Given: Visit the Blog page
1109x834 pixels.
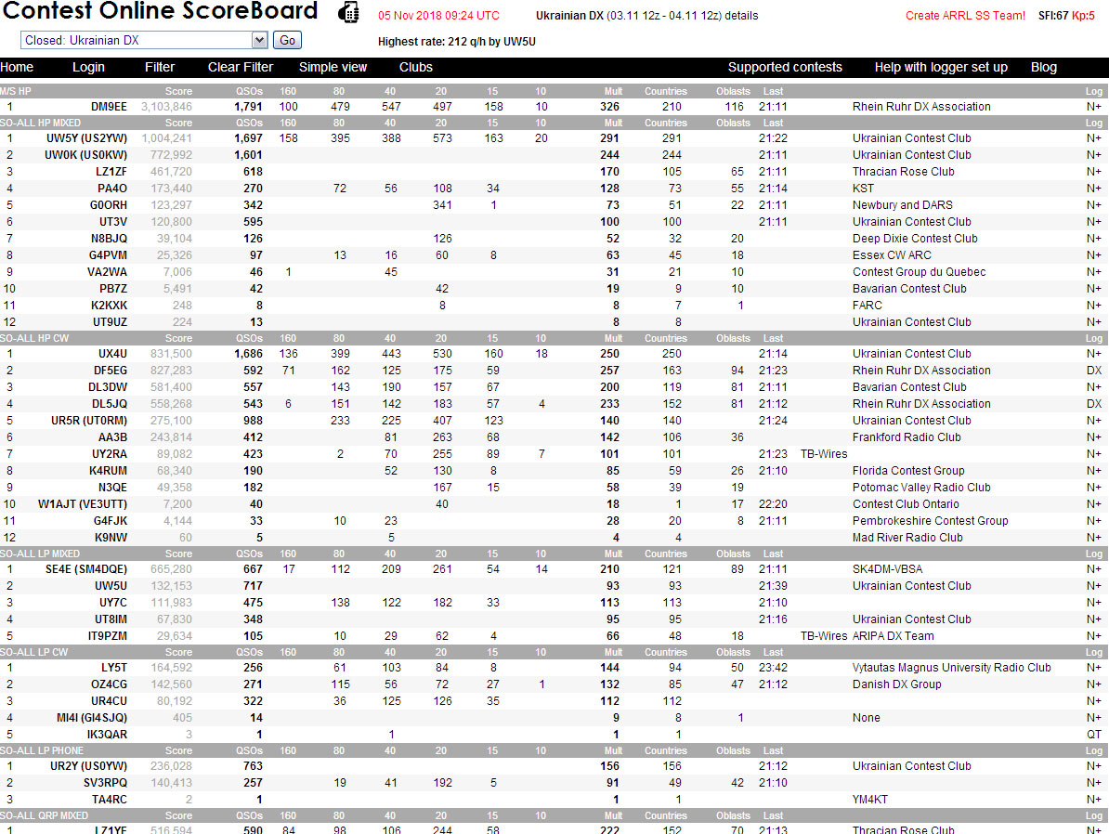Looking at the screenshot, I should pos(1043,66).
